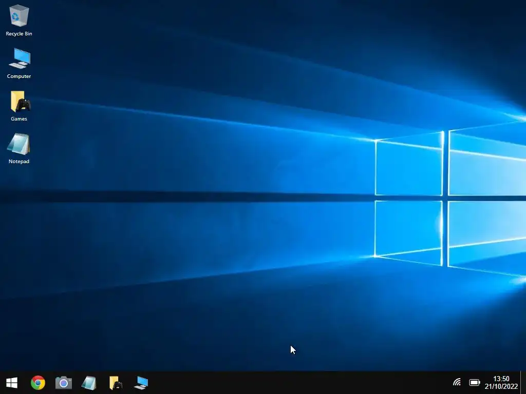
Task: Click the "Computer" label on desktop
Action: click(19, 76)
